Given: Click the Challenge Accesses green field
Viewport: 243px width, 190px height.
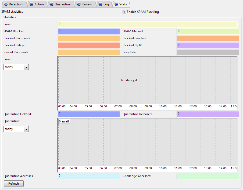Looking at the screenshot, I should coord(208,176).
